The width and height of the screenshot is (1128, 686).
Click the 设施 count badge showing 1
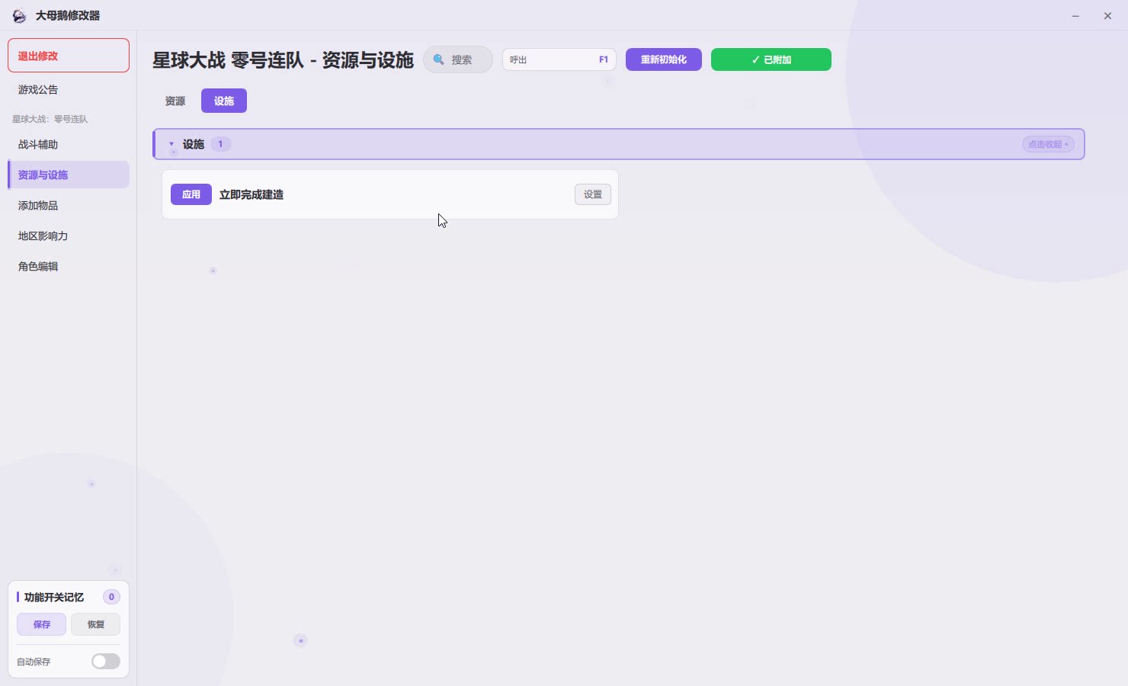221,144
